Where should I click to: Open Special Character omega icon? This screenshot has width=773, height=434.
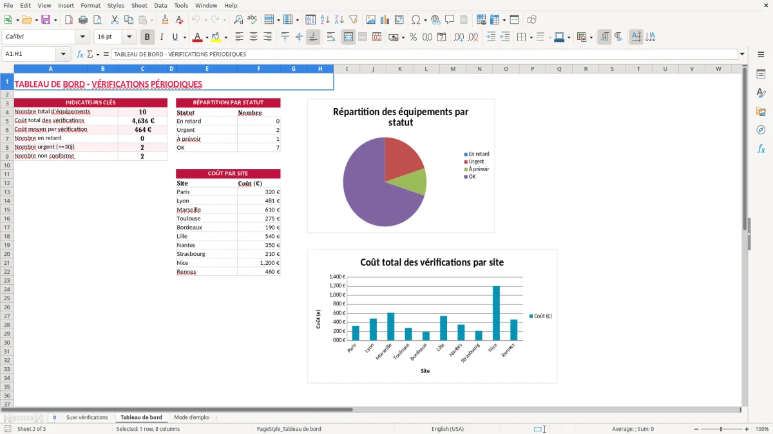click(x=415, y=20)
